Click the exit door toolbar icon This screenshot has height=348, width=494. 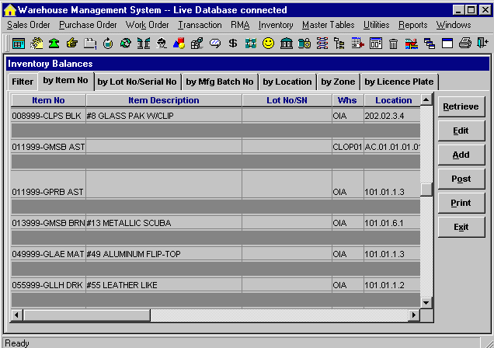click(482, 43)
